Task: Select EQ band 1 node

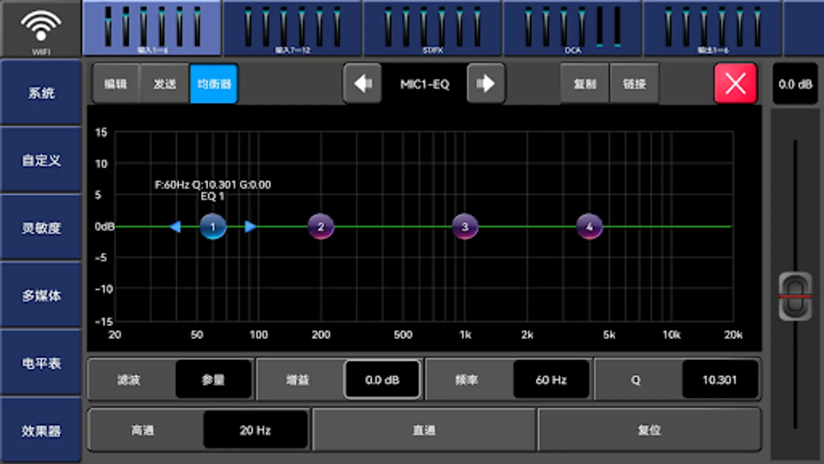Action: pos(213,227)
